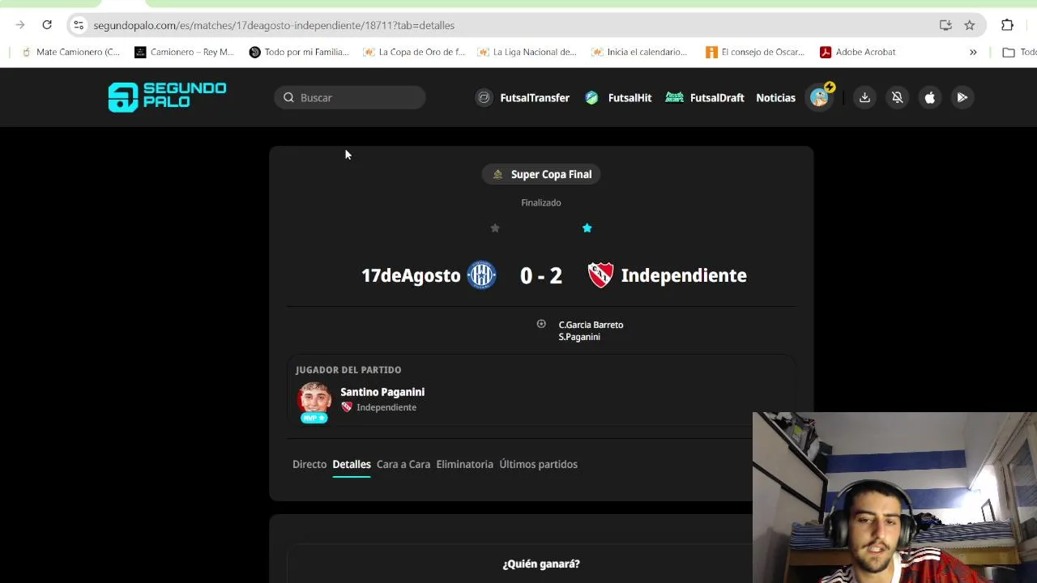Open the Apple app store icon
The width and height of the screenshot is (1037, 583).
(929, 97)
